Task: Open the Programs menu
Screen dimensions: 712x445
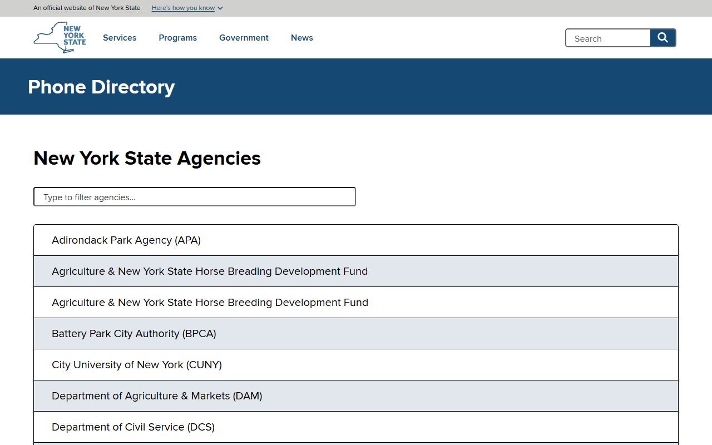Action: pos(177,38)
